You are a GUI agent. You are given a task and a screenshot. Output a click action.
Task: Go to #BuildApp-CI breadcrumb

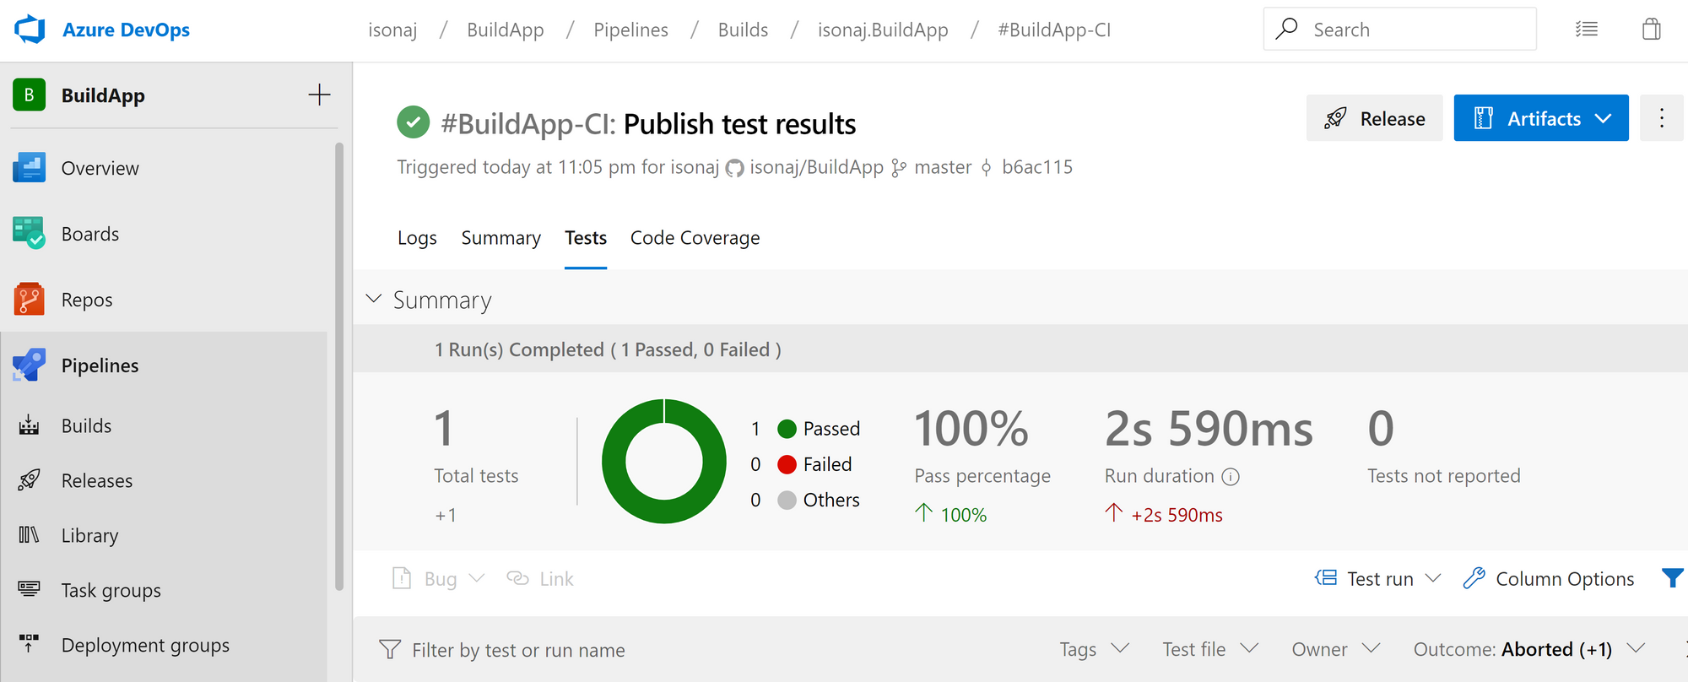click(1054, 30)
